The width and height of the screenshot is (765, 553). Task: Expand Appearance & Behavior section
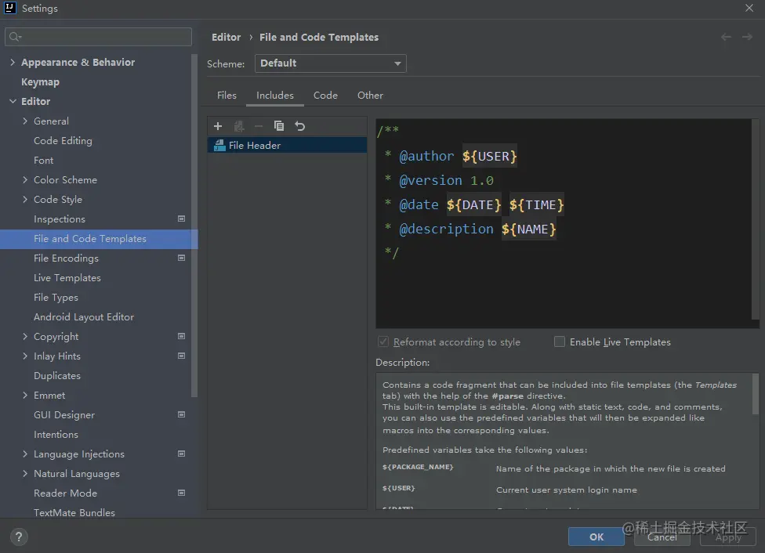pos(13,62)
